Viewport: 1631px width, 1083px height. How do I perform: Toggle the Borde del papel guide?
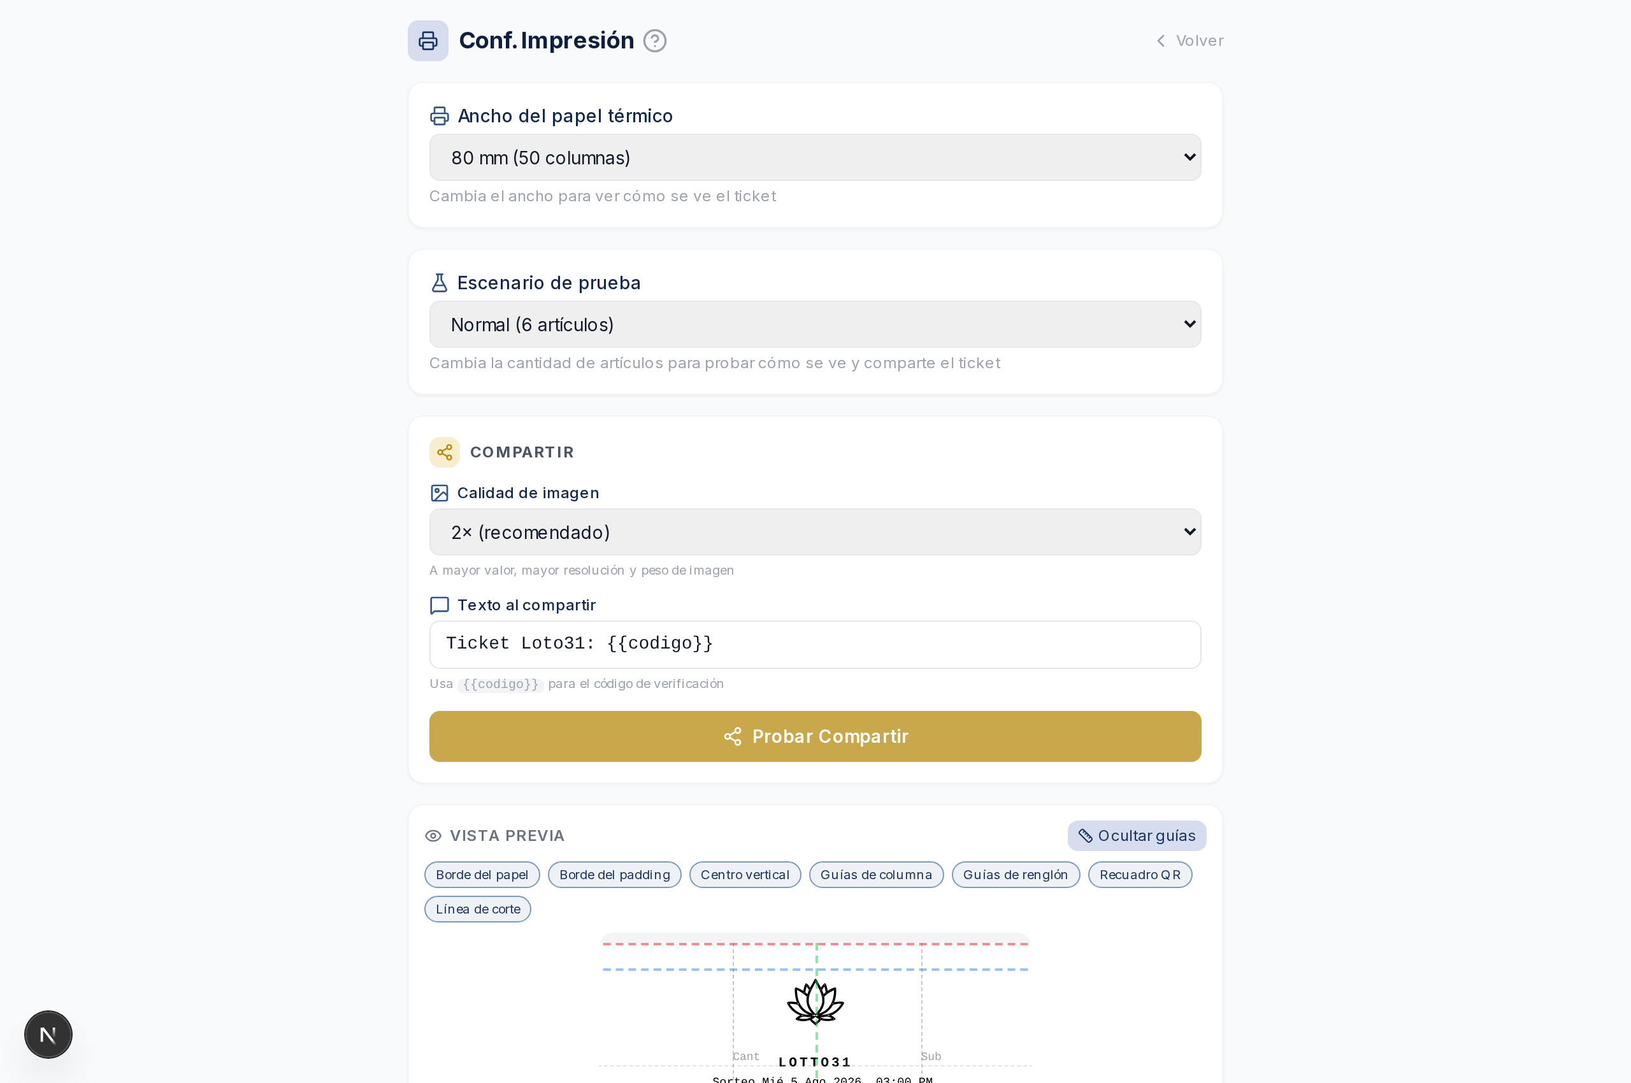pyautogui.click(x=482, y=875)
